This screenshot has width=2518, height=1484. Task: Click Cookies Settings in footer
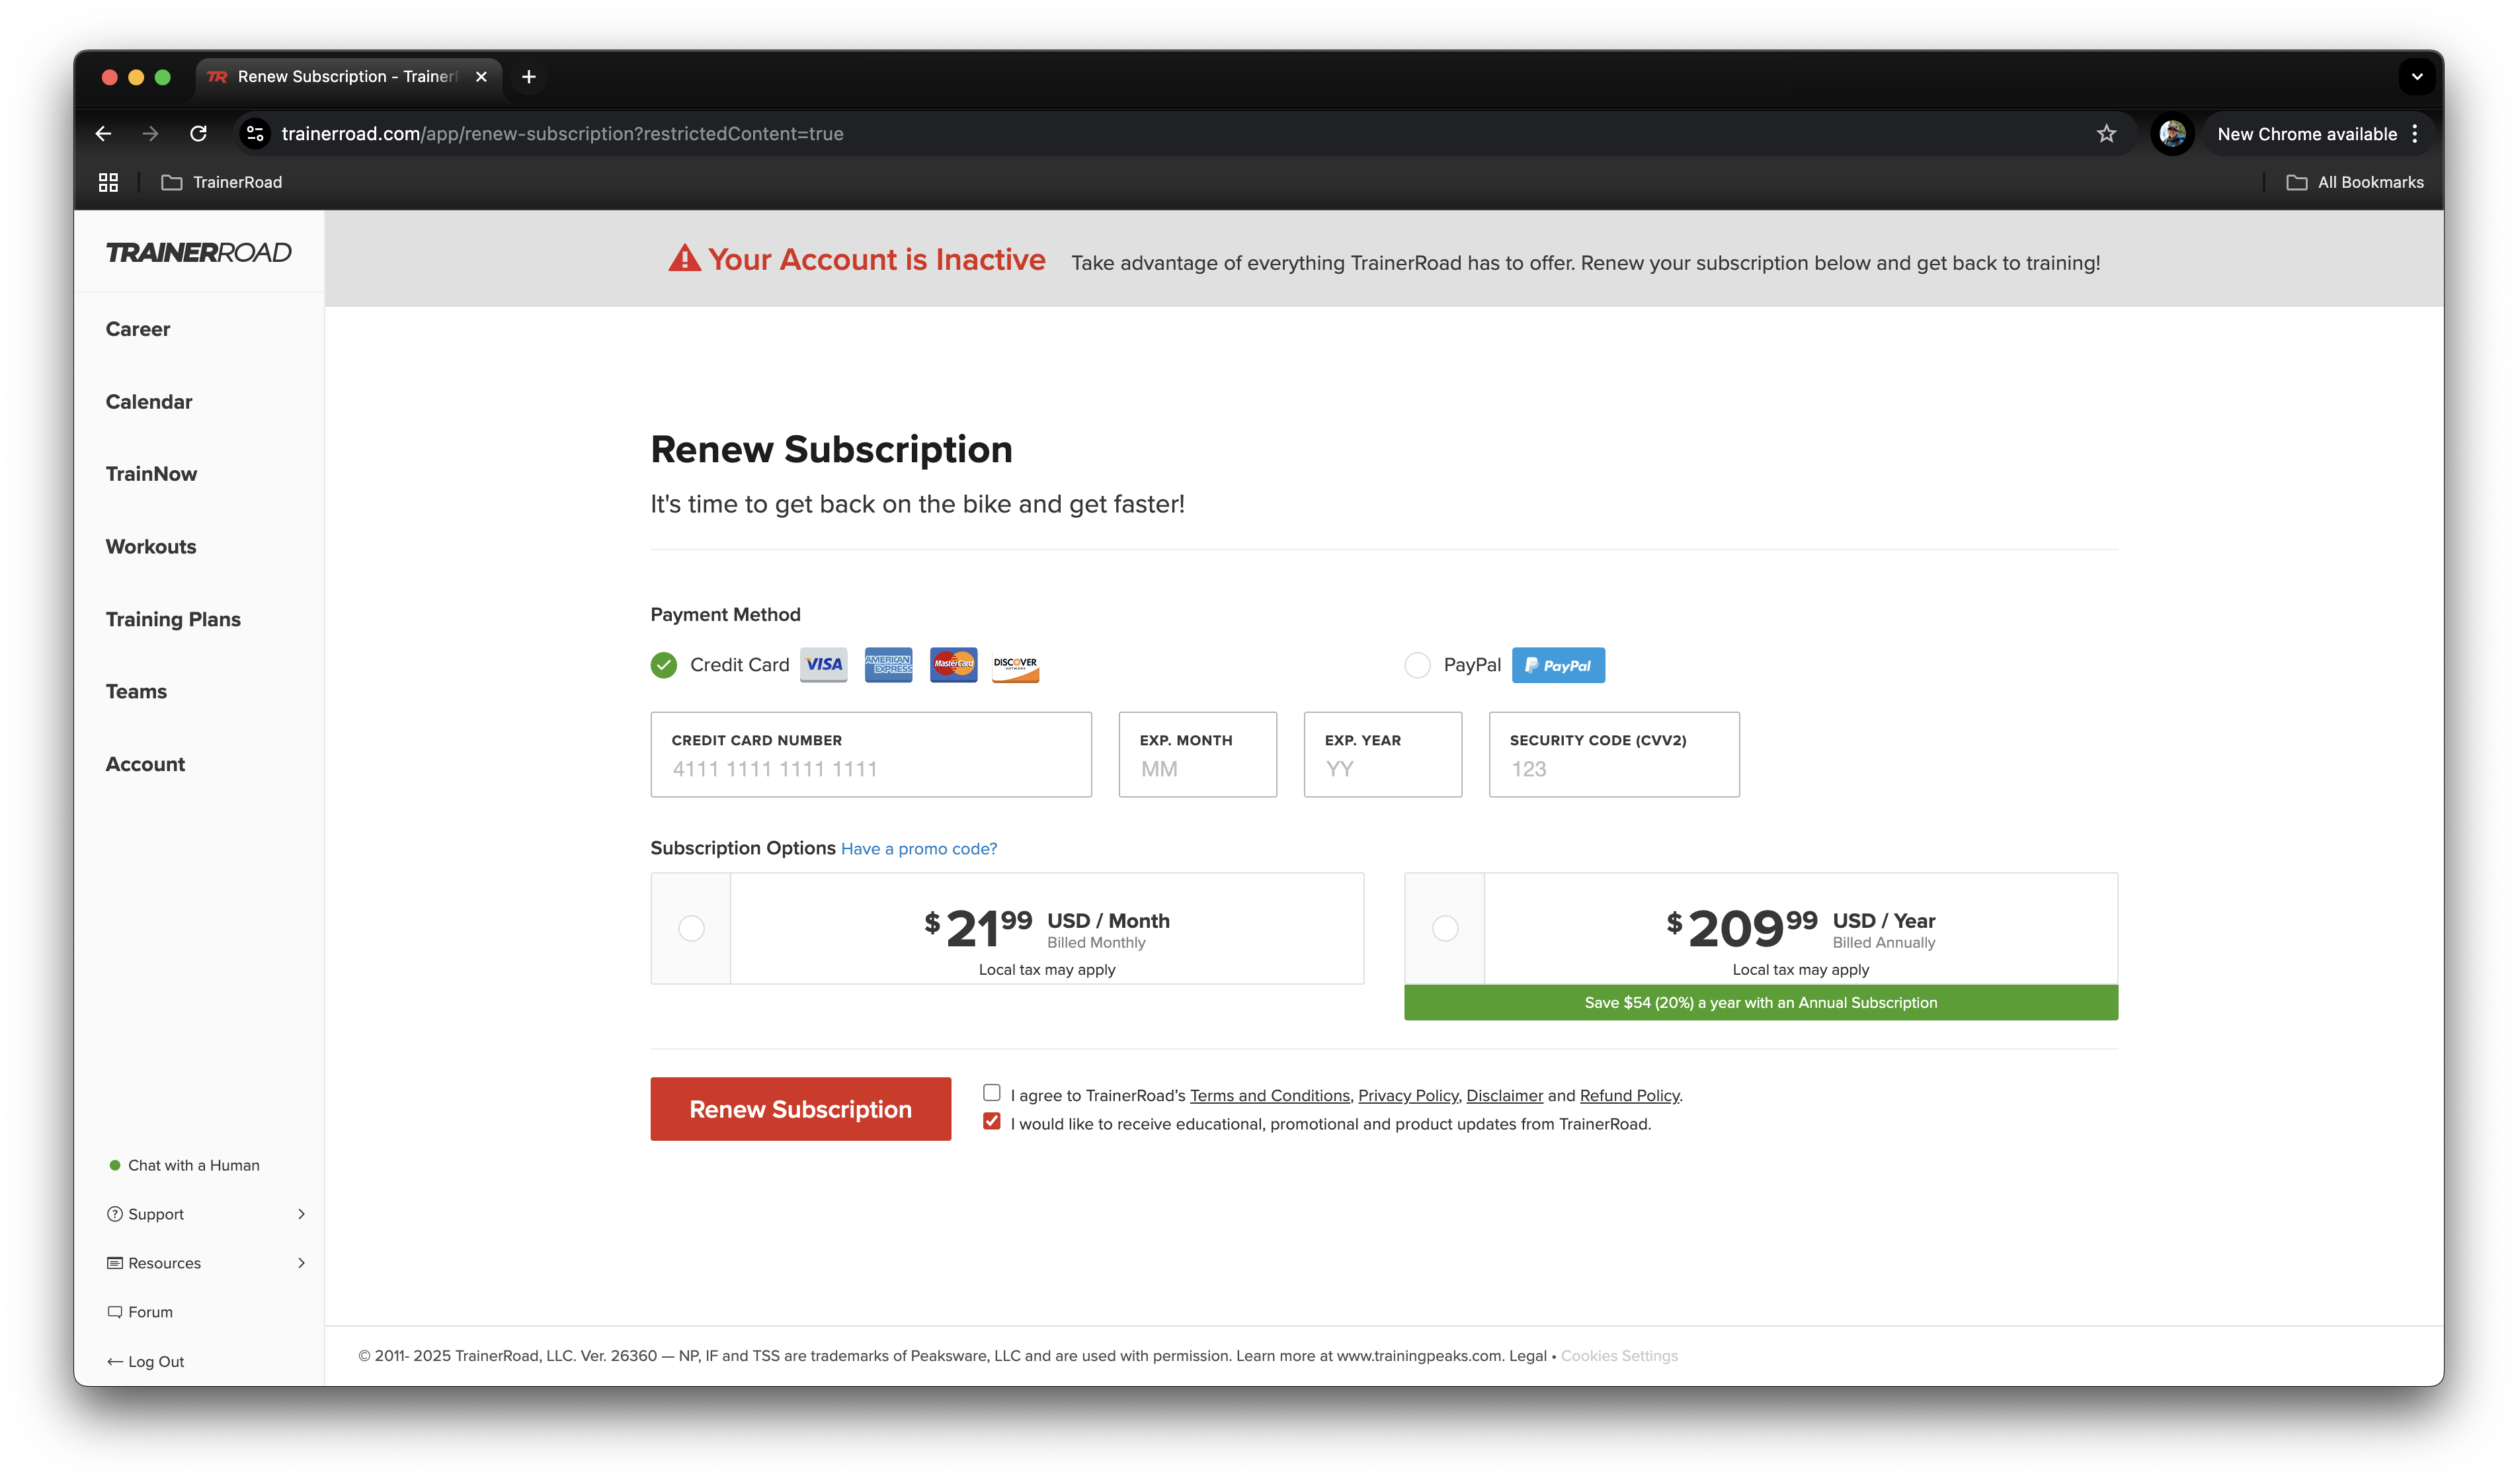[x=1619, y=1356]
